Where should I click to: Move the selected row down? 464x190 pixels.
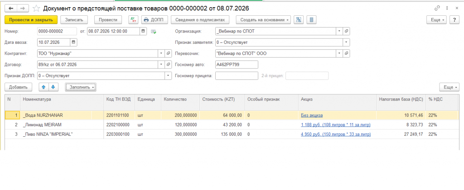[x=53, y=87]
